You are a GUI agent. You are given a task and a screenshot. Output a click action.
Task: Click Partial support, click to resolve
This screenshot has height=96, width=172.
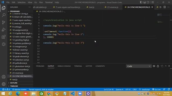tap(41, 90)
